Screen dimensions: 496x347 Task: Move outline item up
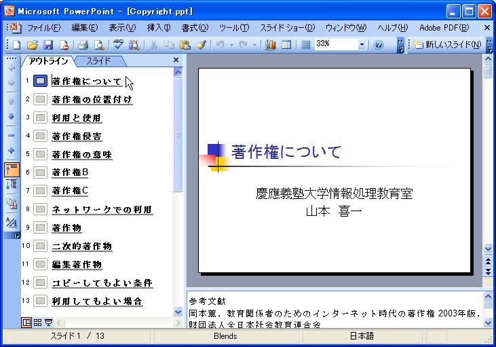pos(12,102)
